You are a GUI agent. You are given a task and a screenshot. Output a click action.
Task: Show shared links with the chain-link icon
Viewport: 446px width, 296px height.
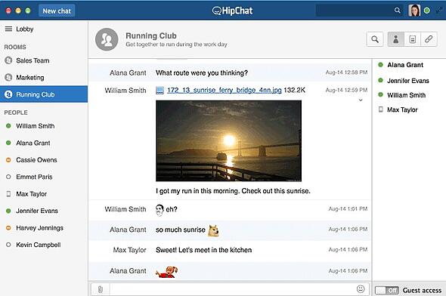429,39
